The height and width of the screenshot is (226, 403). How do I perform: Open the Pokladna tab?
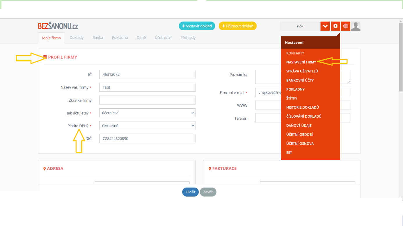pyautogui.click(x=120, y=38)
